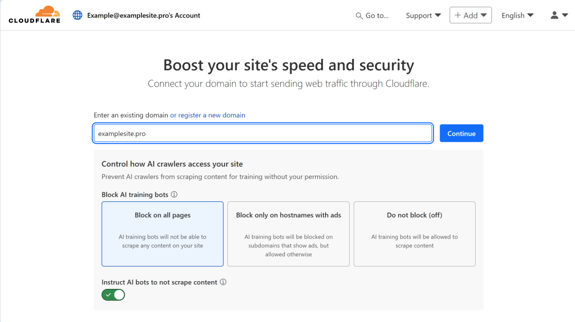Expand the Support dropdown menu
575x322 pixels.
pos(423,15)
